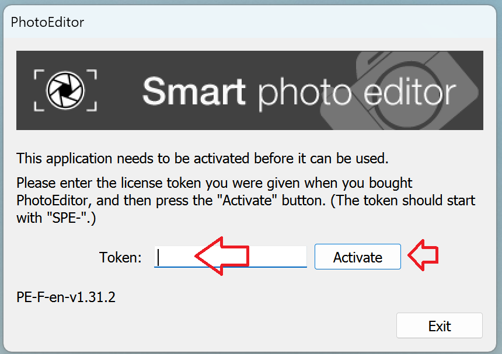Click the quoted "Activate" word in instructions
This screenshot has height=354, width=502.
(247, 201)
